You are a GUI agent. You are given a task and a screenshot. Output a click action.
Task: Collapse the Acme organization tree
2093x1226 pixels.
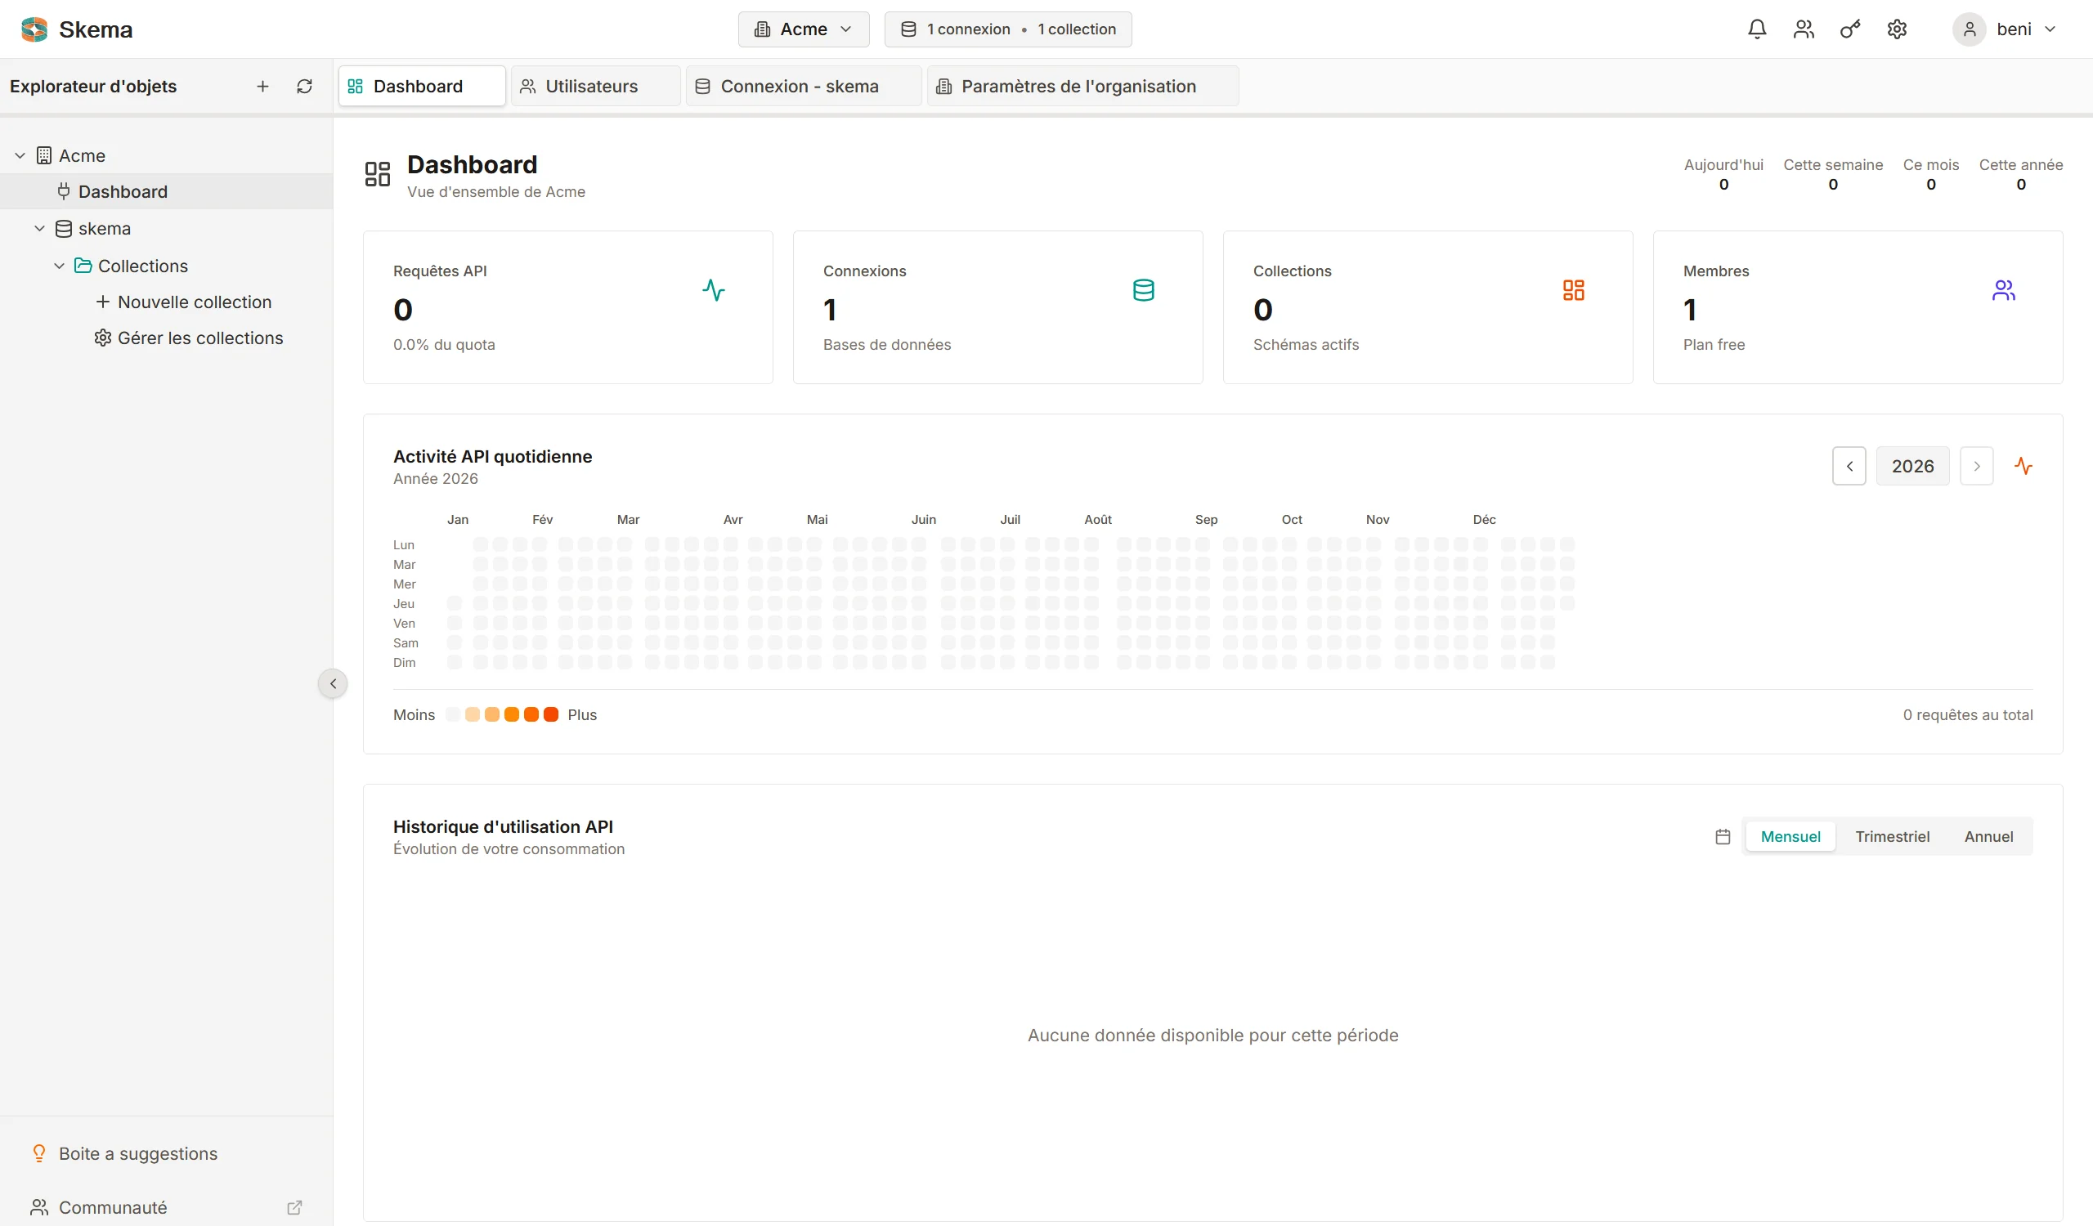[18, 155]
